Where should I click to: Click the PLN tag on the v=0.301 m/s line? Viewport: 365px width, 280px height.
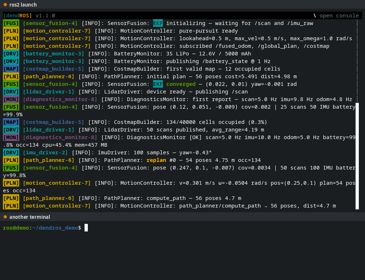(x=11, y=183)
